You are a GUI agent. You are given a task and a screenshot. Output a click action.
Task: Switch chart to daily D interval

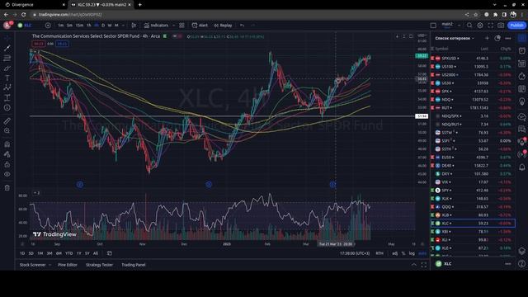pyautogui.click(x=103, y=26)
